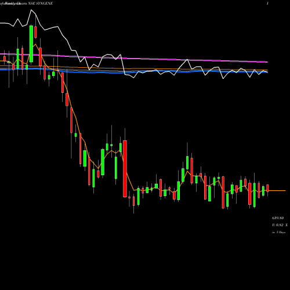
Task: Click the 'NSE SYNGENE' chart title text
Action: point(41,3)
